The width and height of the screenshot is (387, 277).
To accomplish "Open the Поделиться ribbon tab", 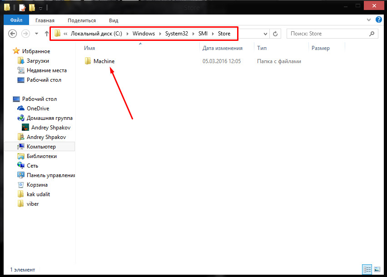I will click(x=82, y=20).
